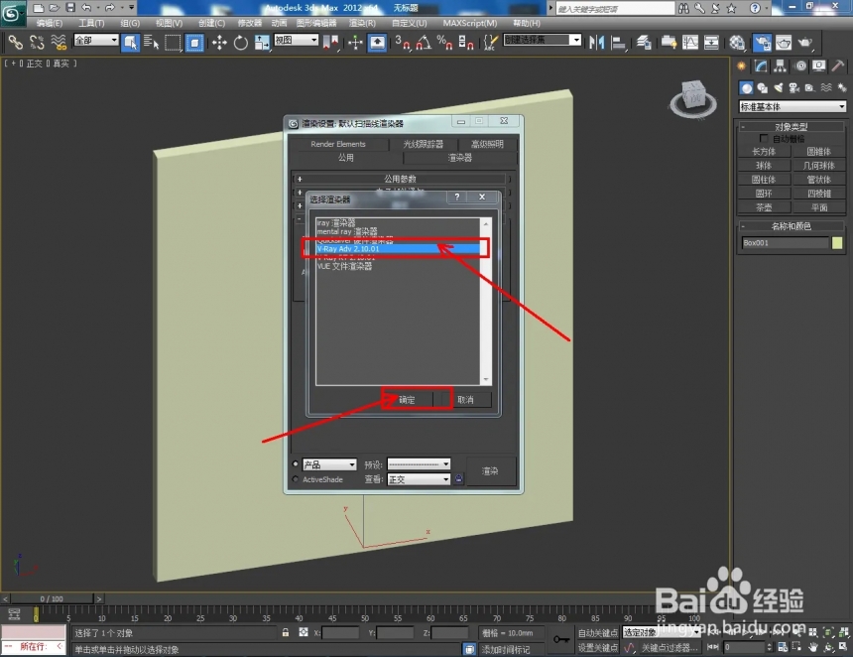This screenshot has width=853, height=657.
Task: Open the selection filter 'All' dropdown
Action: [96, 40]
